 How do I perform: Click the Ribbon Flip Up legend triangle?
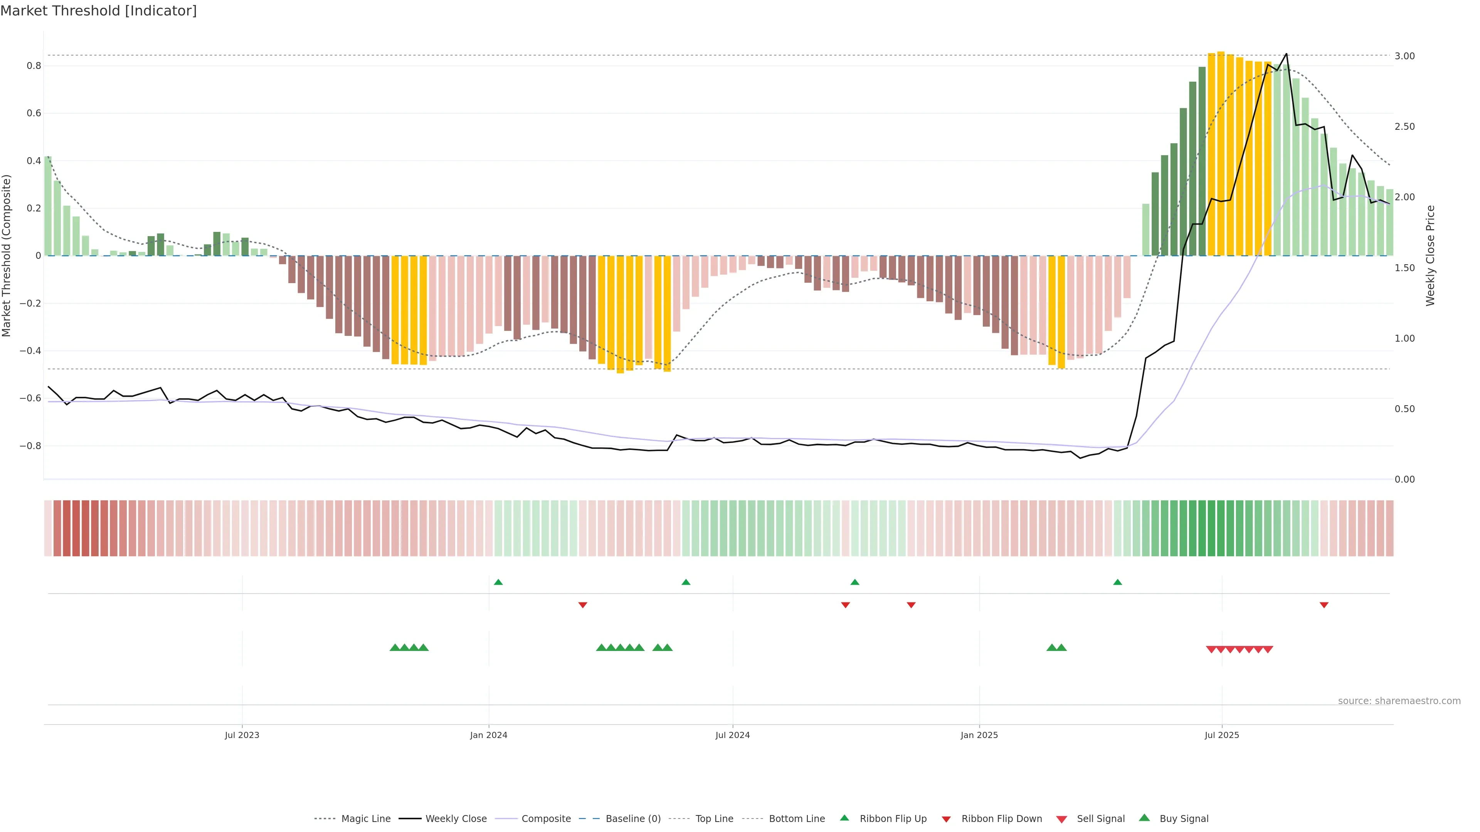844,818
